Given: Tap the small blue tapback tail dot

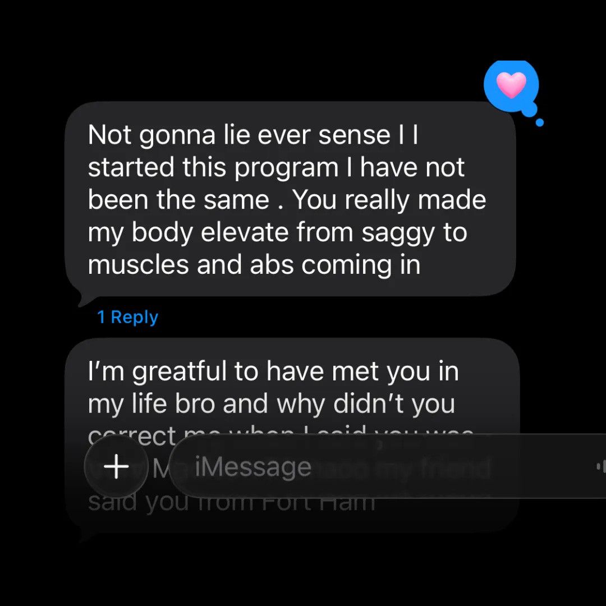Looking at the screenshot, I should point(540,122).
